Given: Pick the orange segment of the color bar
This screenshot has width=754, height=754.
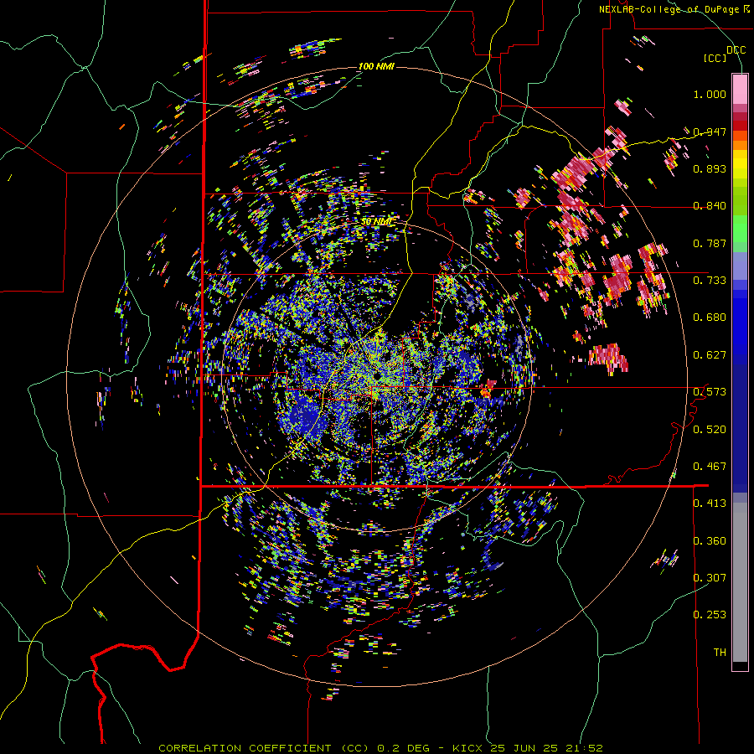Looking at the screenshot, I should (x=740, y=145).
